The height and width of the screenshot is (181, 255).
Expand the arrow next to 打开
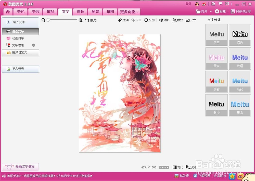(x=211, y=11)
